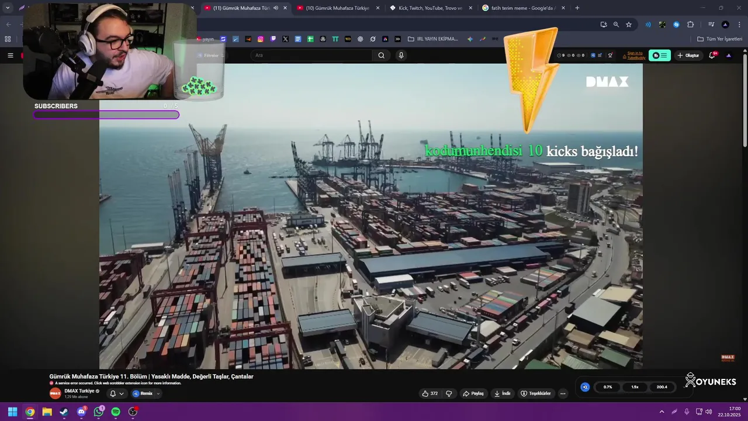Expand the notification bell dropdown arrow
The height and width of the screenshot is (421, 748).
[x=122, y=394]
